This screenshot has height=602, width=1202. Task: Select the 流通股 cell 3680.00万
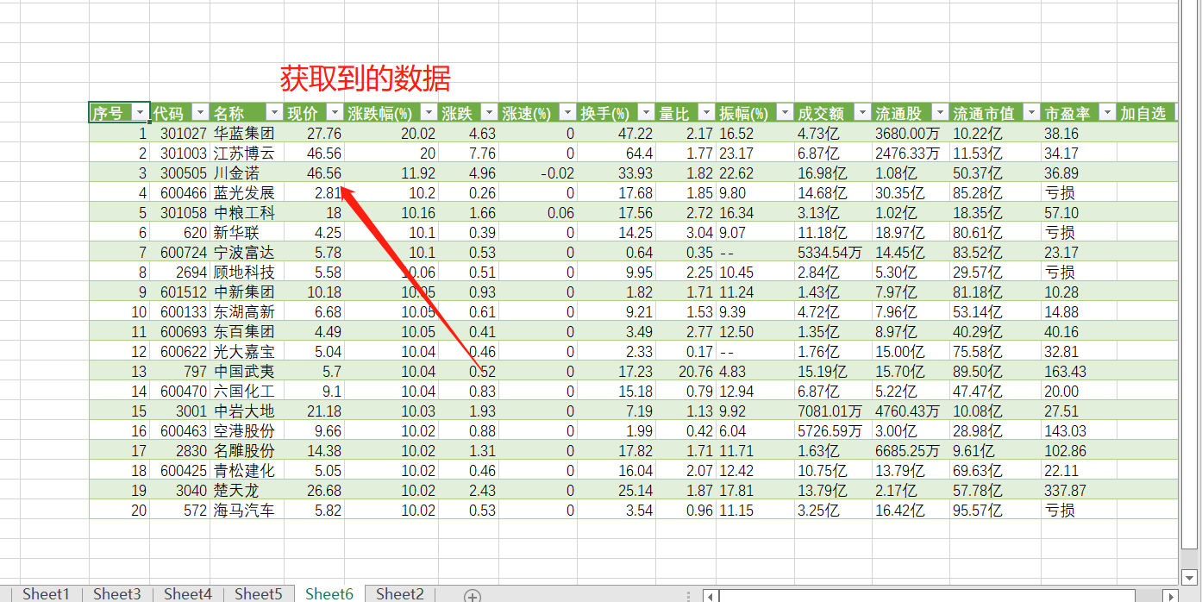[x=911, y=133]
